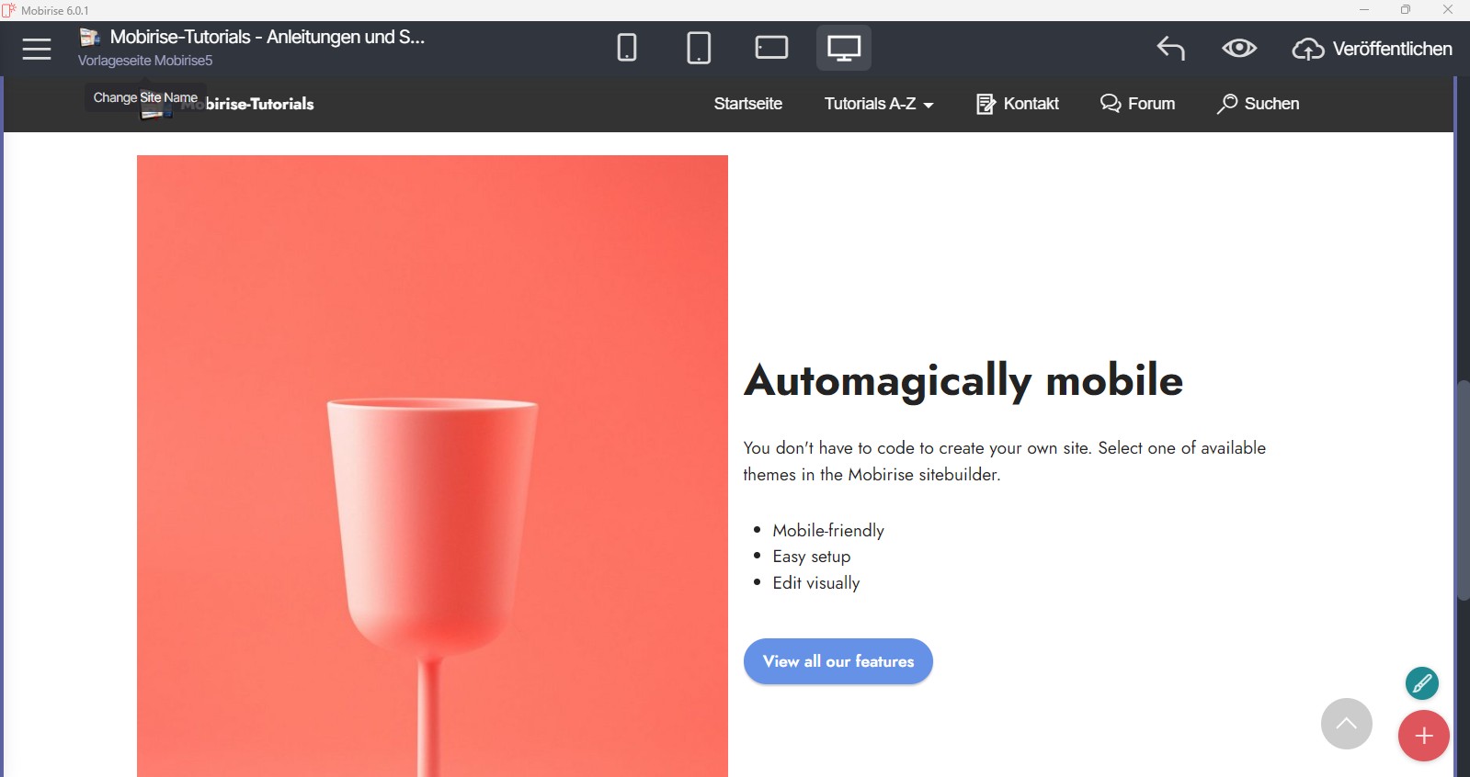Click the Suchen search link
Screen dimensions: 1470x777
click(1258, 104)
